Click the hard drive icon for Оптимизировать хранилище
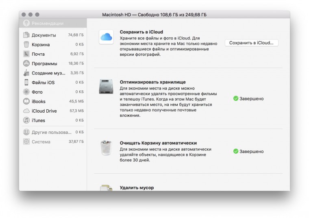The image size is (309, 218). pyautogui.click(x=106, y=87)
